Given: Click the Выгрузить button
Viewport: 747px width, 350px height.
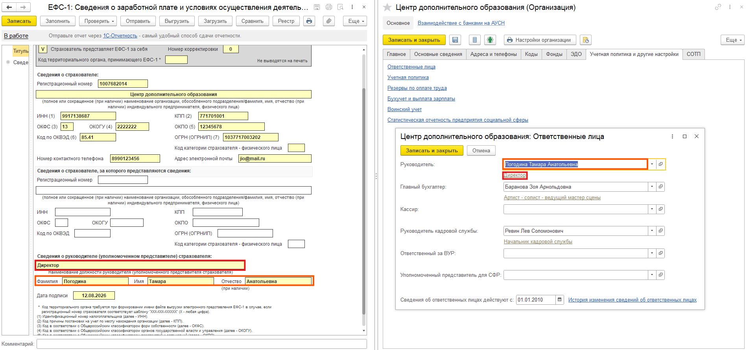Looking at the screenshot, I should click(x=177, y=21).
